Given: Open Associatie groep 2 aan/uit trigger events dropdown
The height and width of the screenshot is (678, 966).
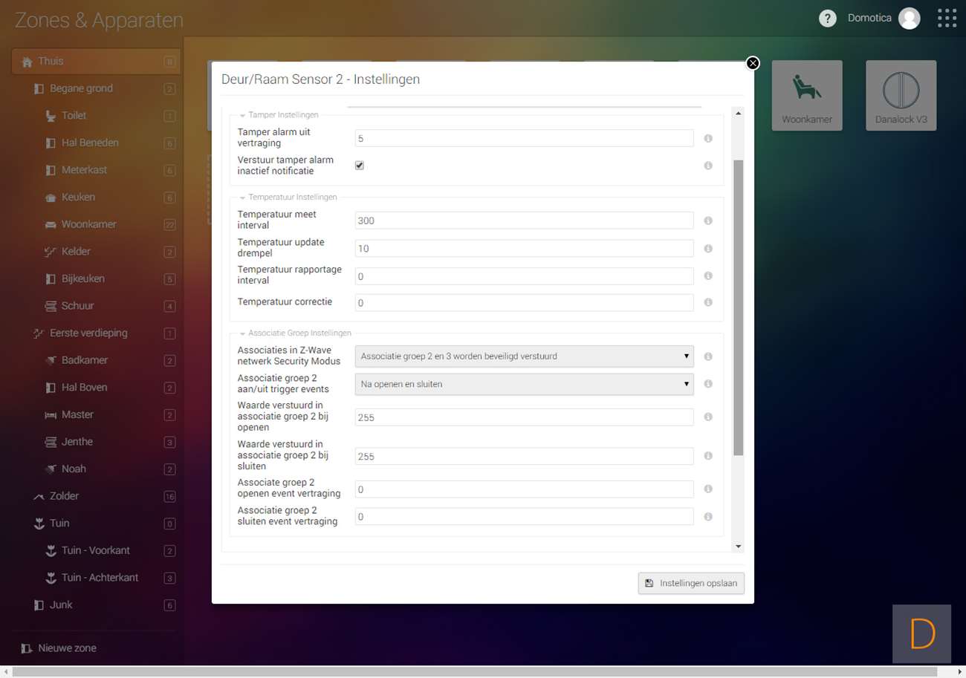Looking at the screenshot, I should [x=524, y=384].
